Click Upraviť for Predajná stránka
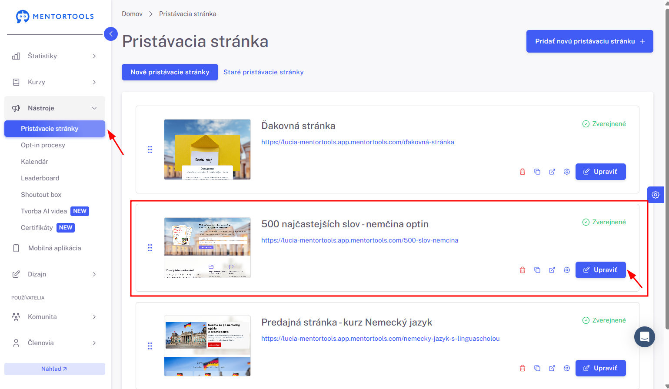Image resolution: width=669 pixels, height=389 pixels. click(601, 368)
